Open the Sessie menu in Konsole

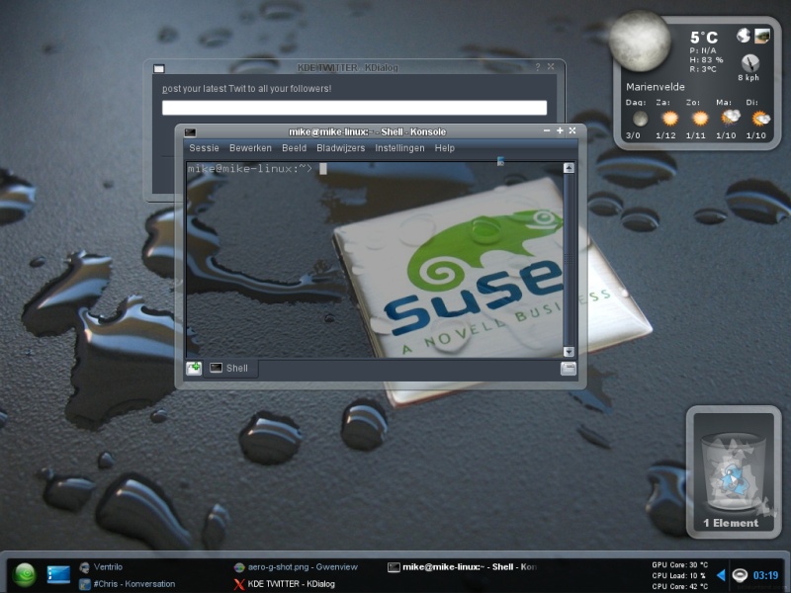[204, 148]
